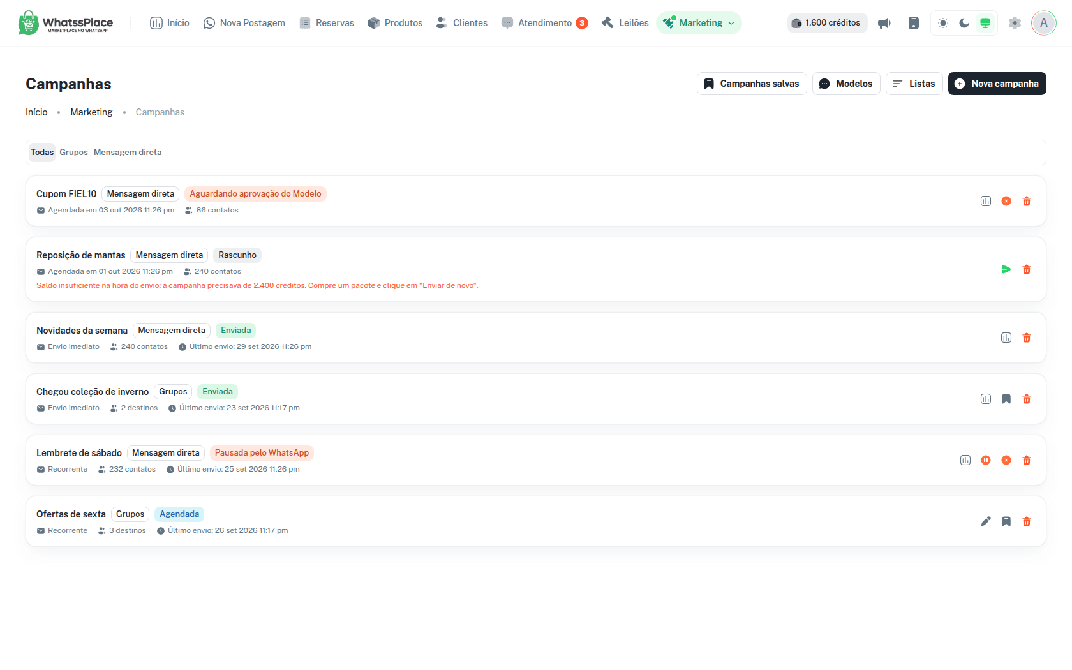The image size is (1072, 670).
Task: Open Reservas in top navigation
Action: pos(327,23)
